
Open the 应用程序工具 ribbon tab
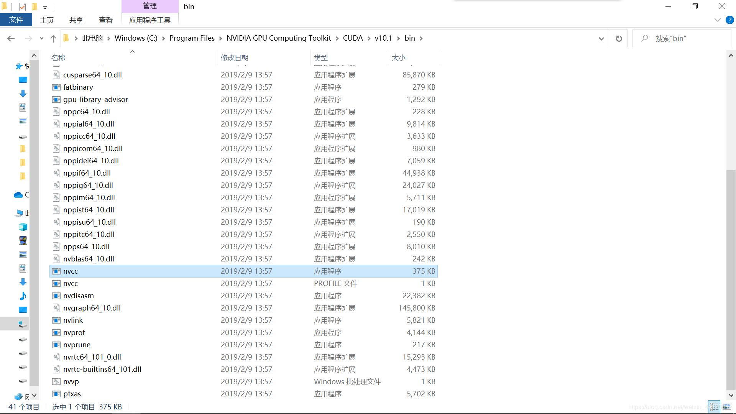pos(150,20)
